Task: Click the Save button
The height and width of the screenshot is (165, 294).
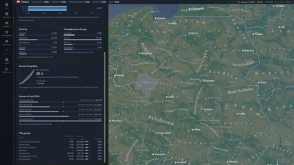Action: coord(289,2)
